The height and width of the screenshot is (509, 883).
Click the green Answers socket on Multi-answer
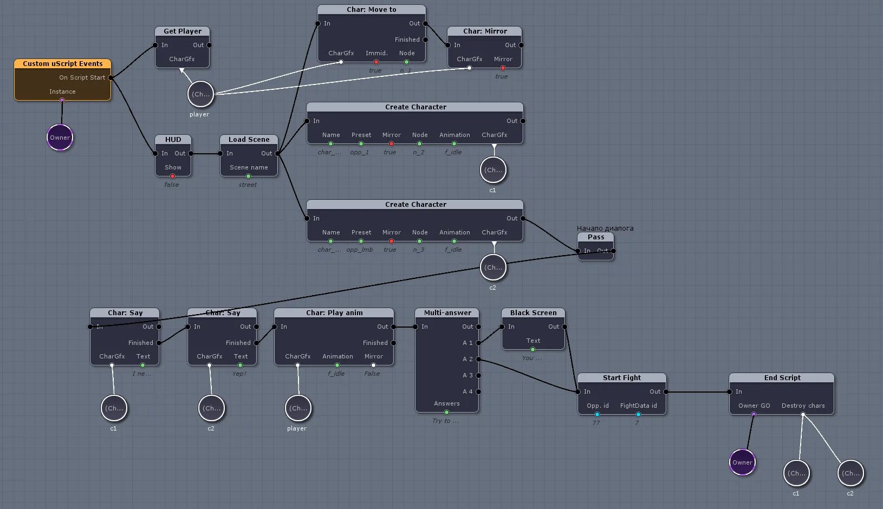coord(446,412)
